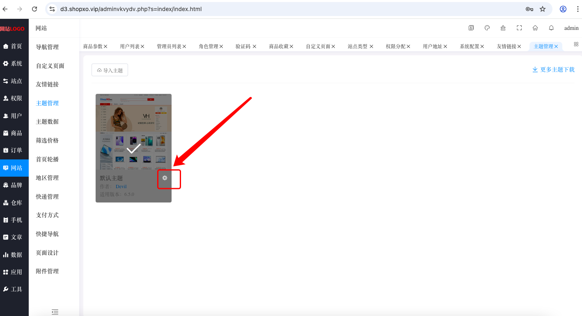The image size is (582, 316).
Task: Click the browser address bar URL
Action: tap(131, 9)
